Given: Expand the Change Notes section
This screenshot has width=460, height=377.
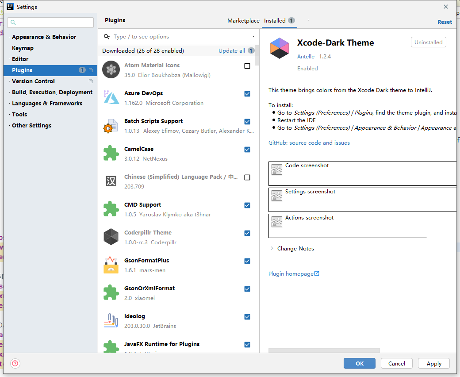Looking at the screenshot, I should point(272,249).
